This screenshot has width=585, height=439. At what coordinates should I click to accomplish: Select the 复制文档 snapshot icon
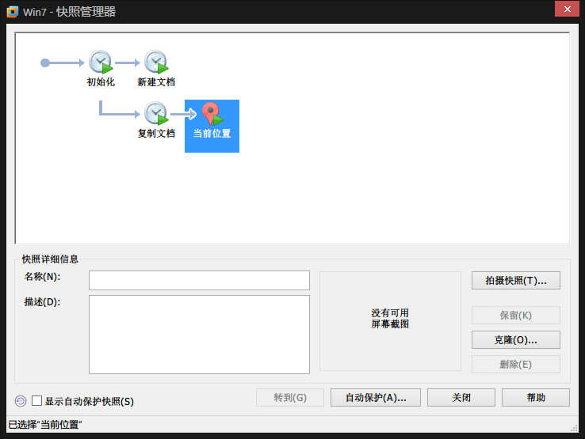(x=156, y=113)
